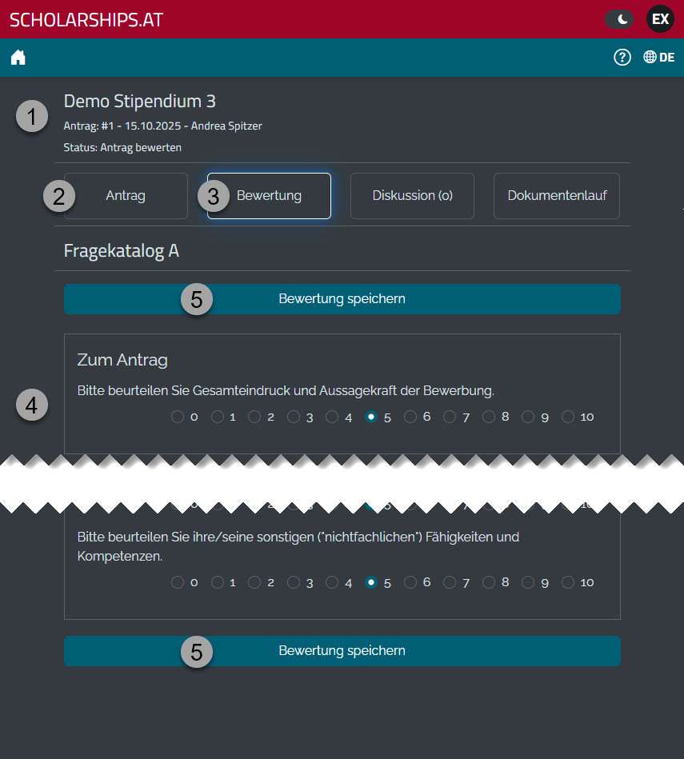Viewport: 684px width, 759px height.
Task: Navigate home using the house icon
Action: pyautogui.click(x=18, y=57)
